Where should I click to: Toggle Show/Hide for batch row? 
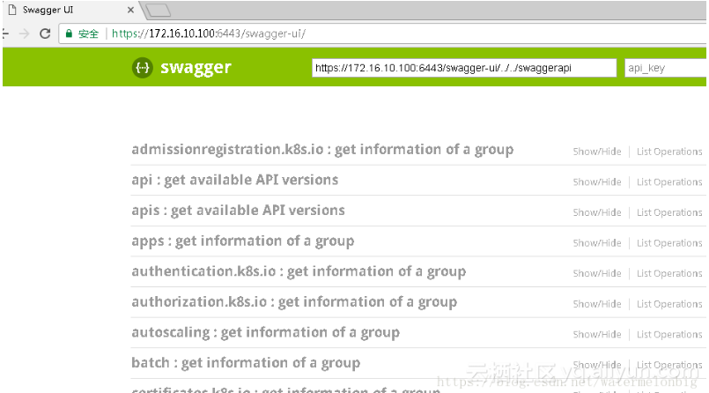[597, 365]
